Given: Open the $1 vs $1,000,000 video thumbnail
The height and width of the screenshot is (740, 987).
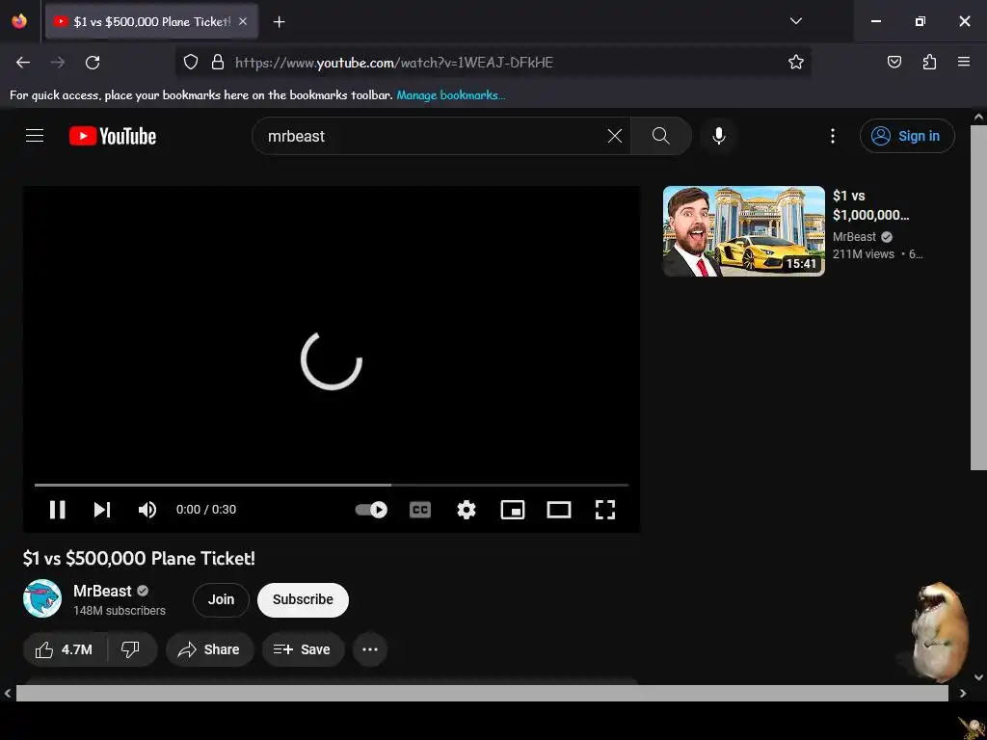Looking at the screenshot, I should pyautogui.click(x=743, y=231).
